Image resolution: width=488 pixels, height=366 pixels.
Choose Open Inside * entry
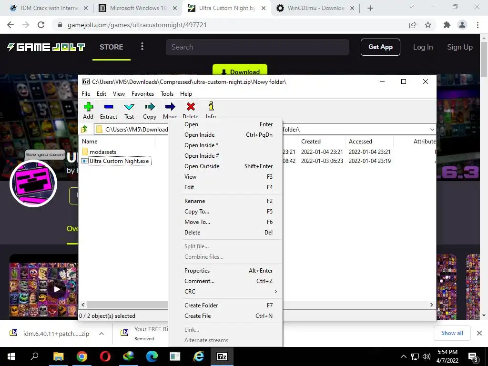point(225,145)
